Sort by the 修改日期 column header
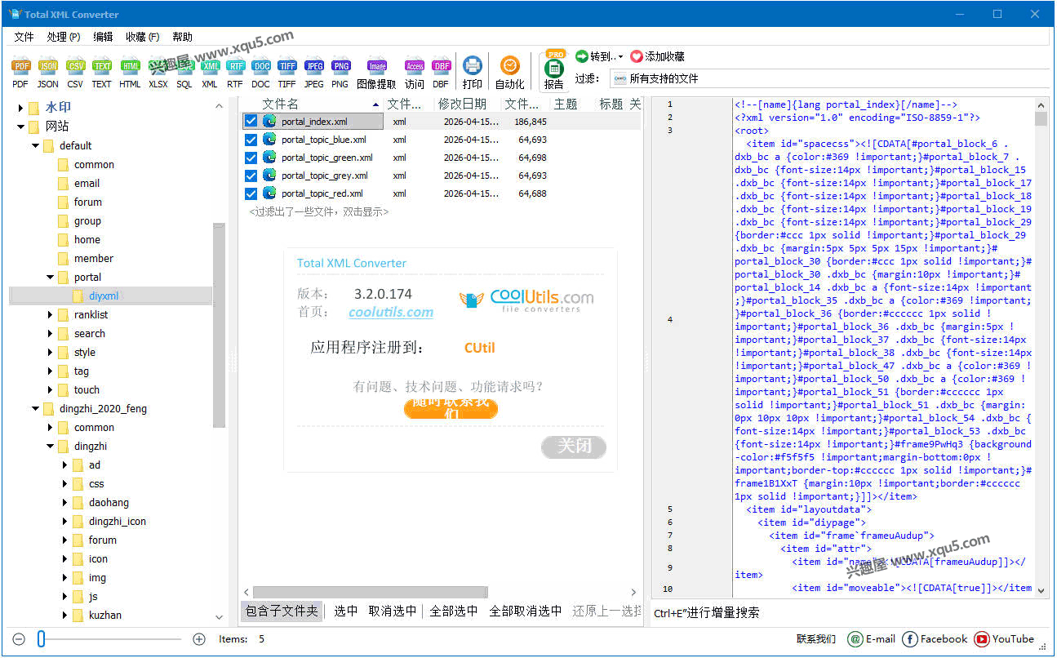The width and height of the screenshot is (1057, 658). [462, 104]
